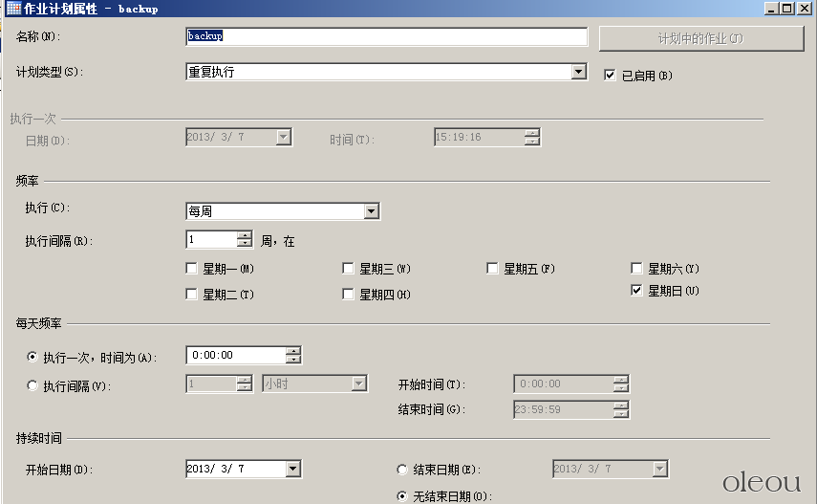This screenshot has height=504, width=817.
Task: Open the 执行 frequency dropdown showing 每周
Action: point(371,211)
